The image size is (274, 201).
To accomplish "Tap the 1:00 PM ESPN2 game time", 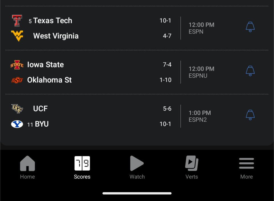I will tap(200, 116).
